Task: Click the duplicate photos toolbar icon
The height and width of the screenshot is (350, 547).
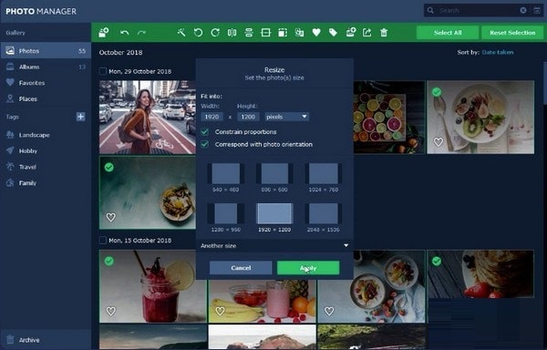Action: click(x=299, y=33)
